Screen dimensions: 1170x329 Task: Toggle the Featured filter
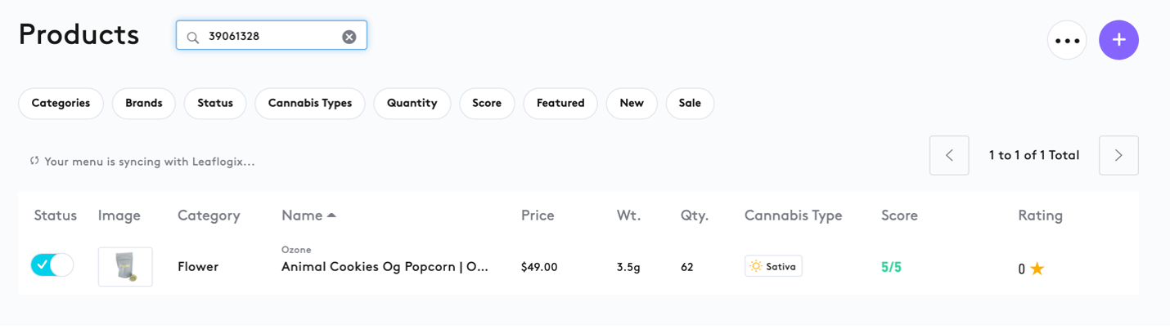pyautogui.click(x=560, y=104)
